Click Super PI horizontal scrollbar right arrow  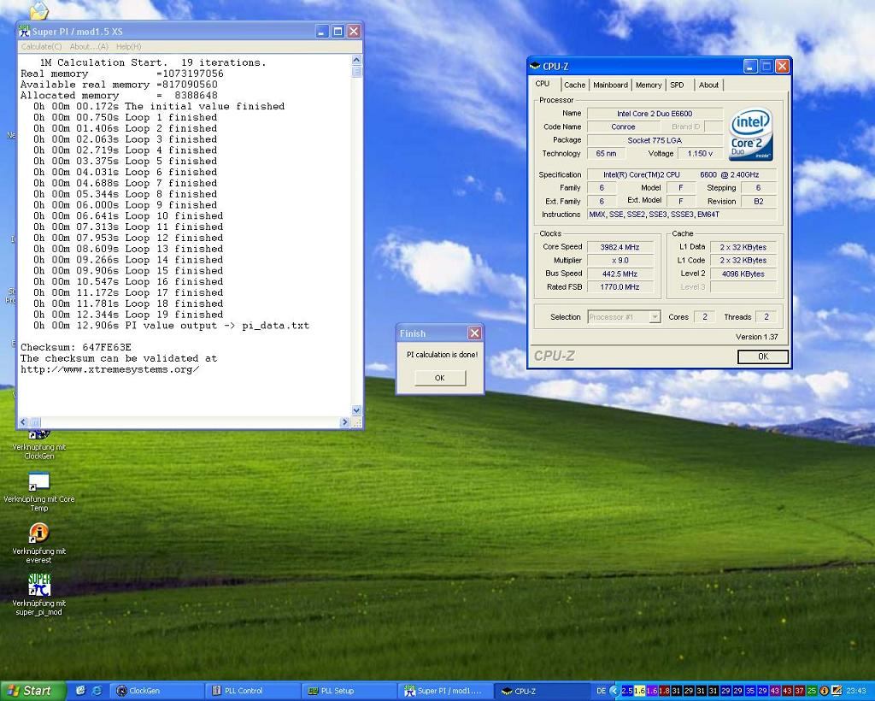pos(345,422)
